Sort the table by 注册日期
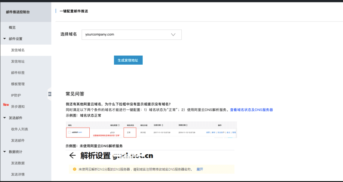Viewport: 343px width, 182px height. pyautogui.click(x=162, y=125)
